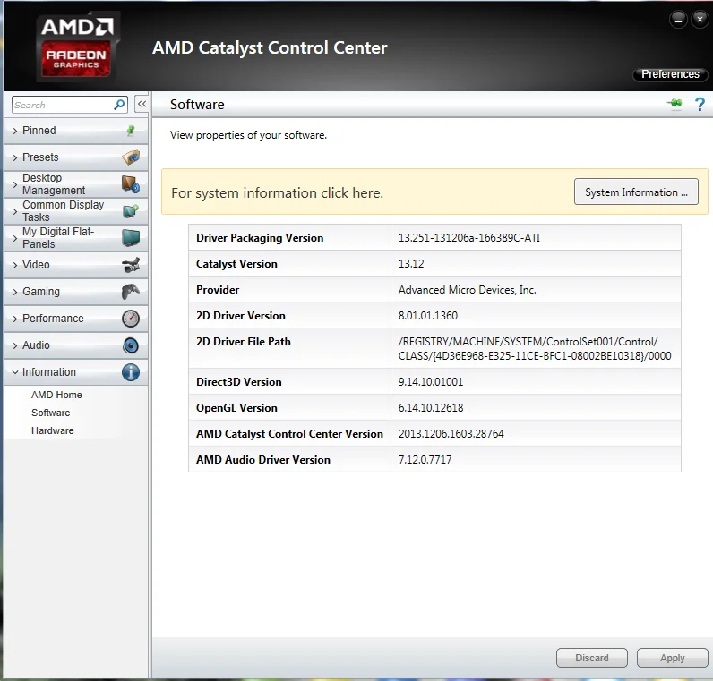Click the search magnifier icon
The height and width of the screenshot is (681, 713).
point(119,105)
